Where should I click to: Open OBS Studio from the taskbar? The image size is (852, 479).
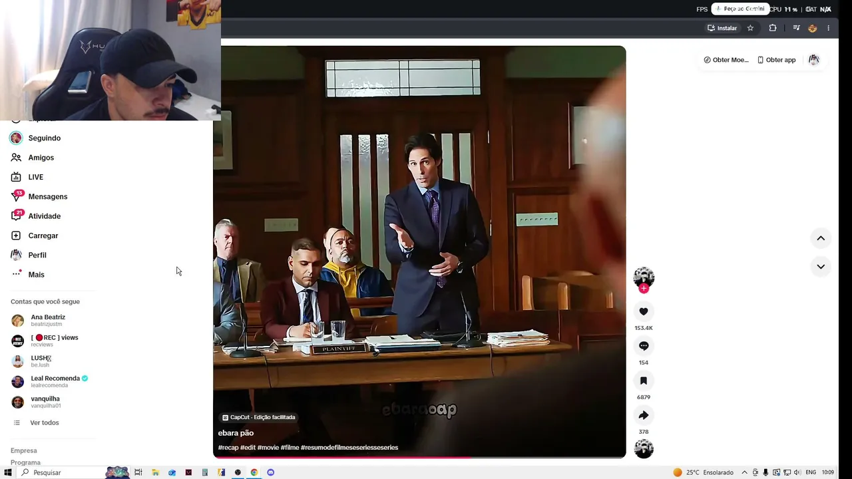coord(238,472)
